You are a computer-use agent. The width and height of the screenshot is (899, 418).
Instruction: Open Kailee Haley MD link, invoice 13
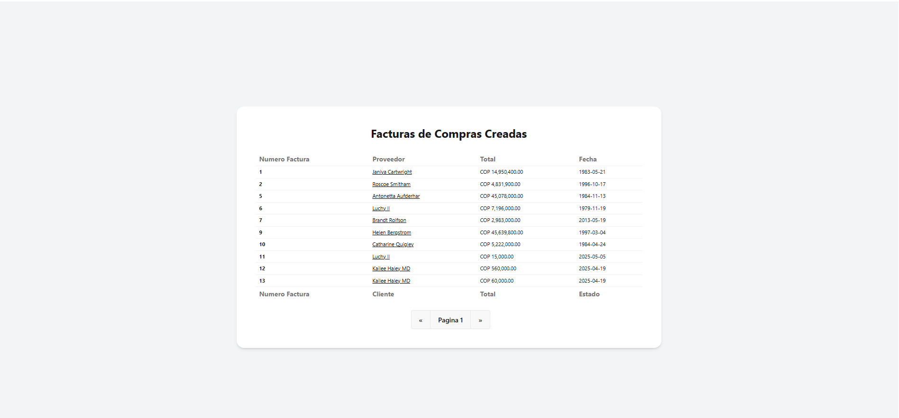(391, 281)
